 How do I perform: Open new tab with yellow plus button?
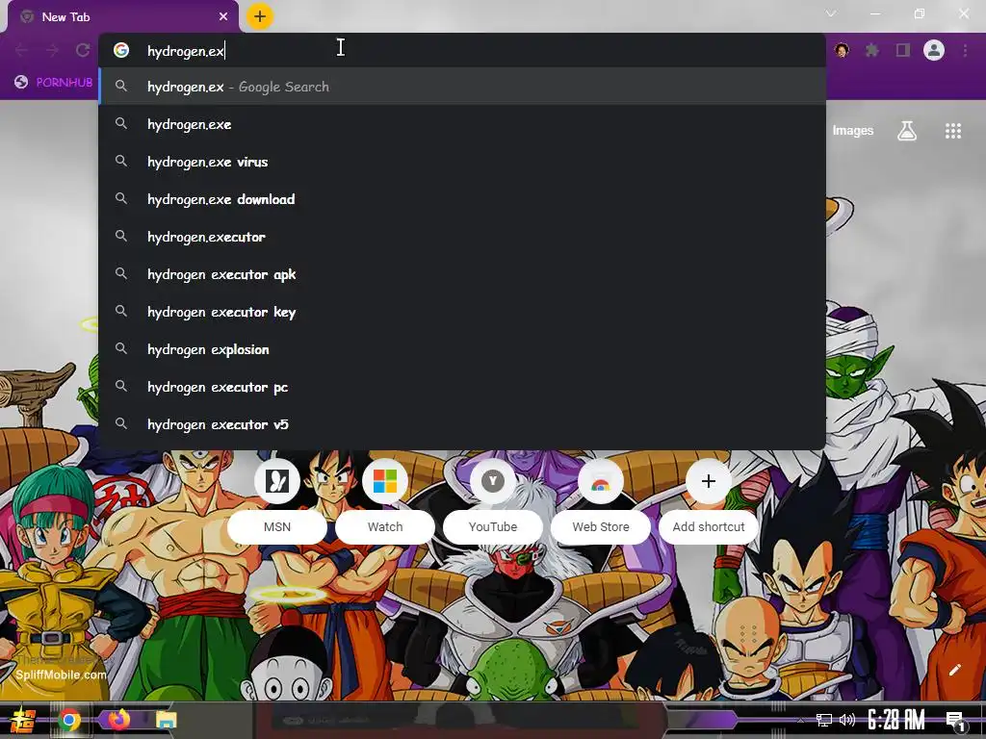(x=260, y=16)
